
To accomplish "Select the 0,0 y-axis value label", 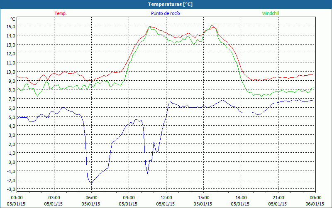I will point(11,162).
